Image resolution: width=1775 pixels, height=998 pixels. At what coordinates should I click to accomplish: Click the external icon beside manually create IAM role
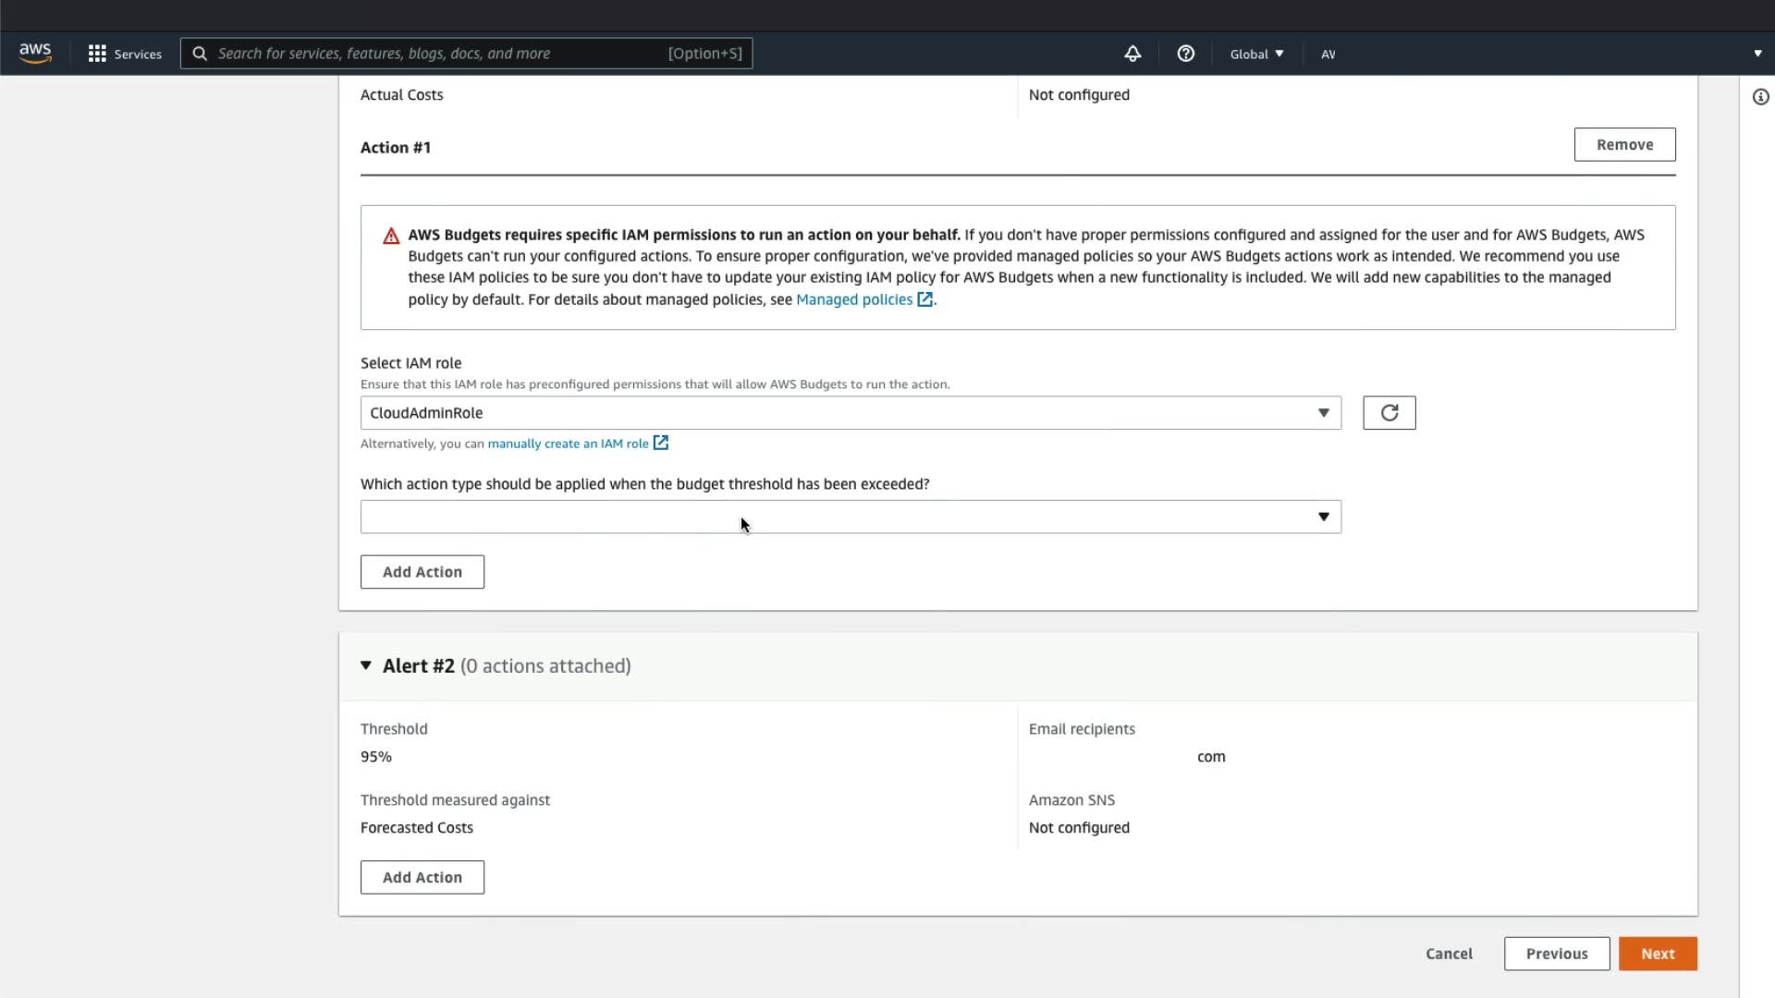coord(661,444)
